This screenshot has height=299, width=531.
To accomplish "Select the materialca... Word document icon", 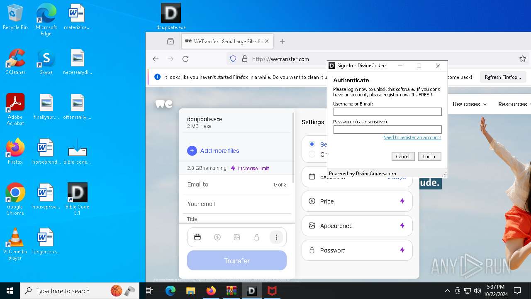I will point(77,17).
